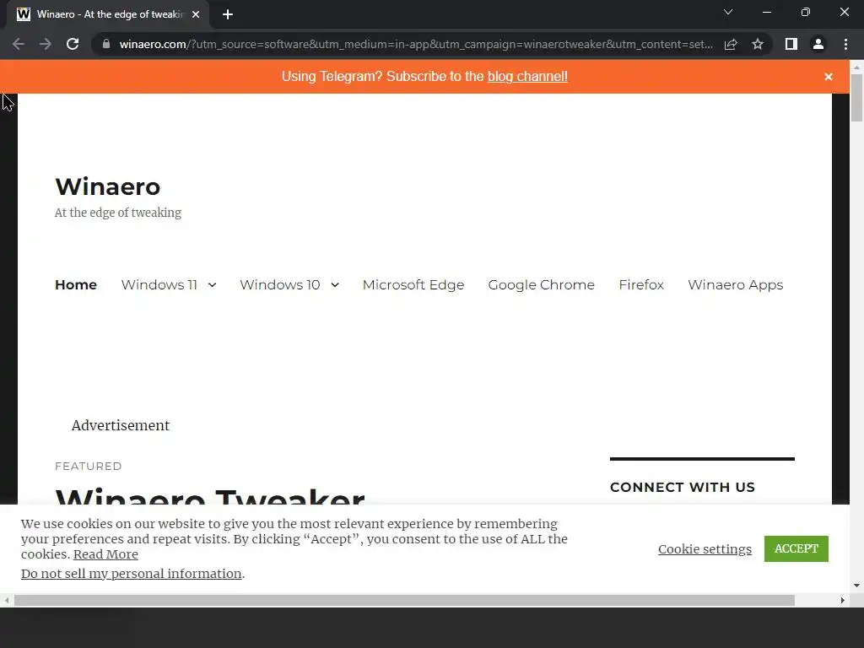The height and width of the screenshot is (648, 864).
Task: Open the Firefox menu item
Action: [x=641, y=285]
